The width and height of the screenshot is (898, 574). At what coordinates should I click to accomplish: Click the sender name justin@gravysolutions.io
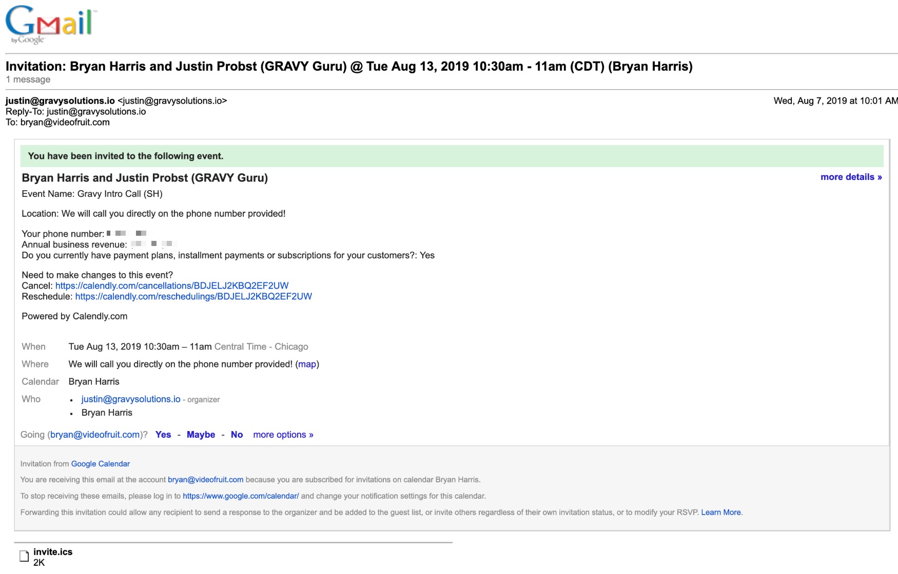click(60, 101)
